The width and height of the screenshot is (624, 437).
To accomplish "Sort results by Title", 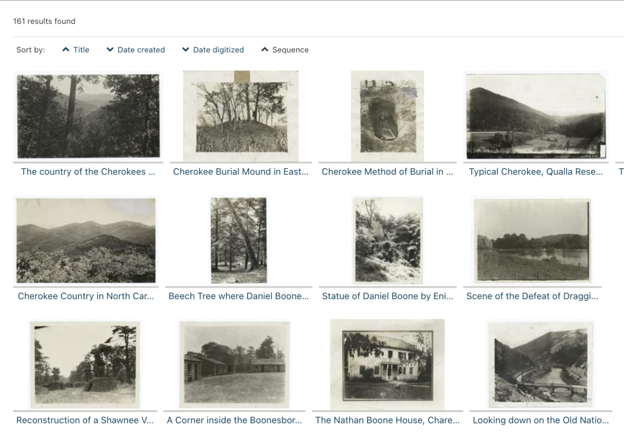I will [x=76, y=50].
